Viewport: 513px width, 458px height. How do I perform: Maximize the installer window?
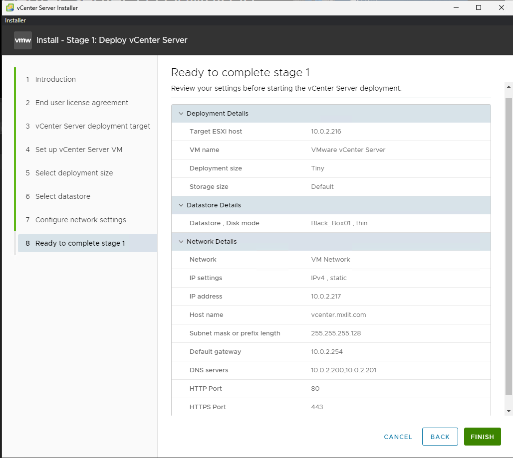click(478, 7)
